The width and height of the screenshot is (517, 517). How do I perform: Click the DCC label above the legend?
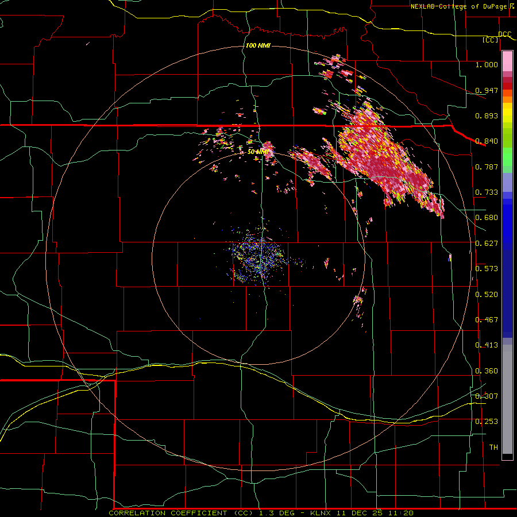coord(504,34)
